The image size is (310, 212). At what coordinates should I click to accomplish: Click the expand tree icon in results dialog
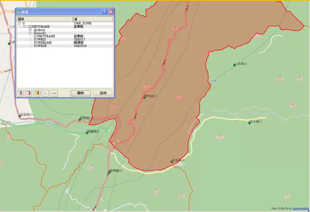tap(20, 93)
